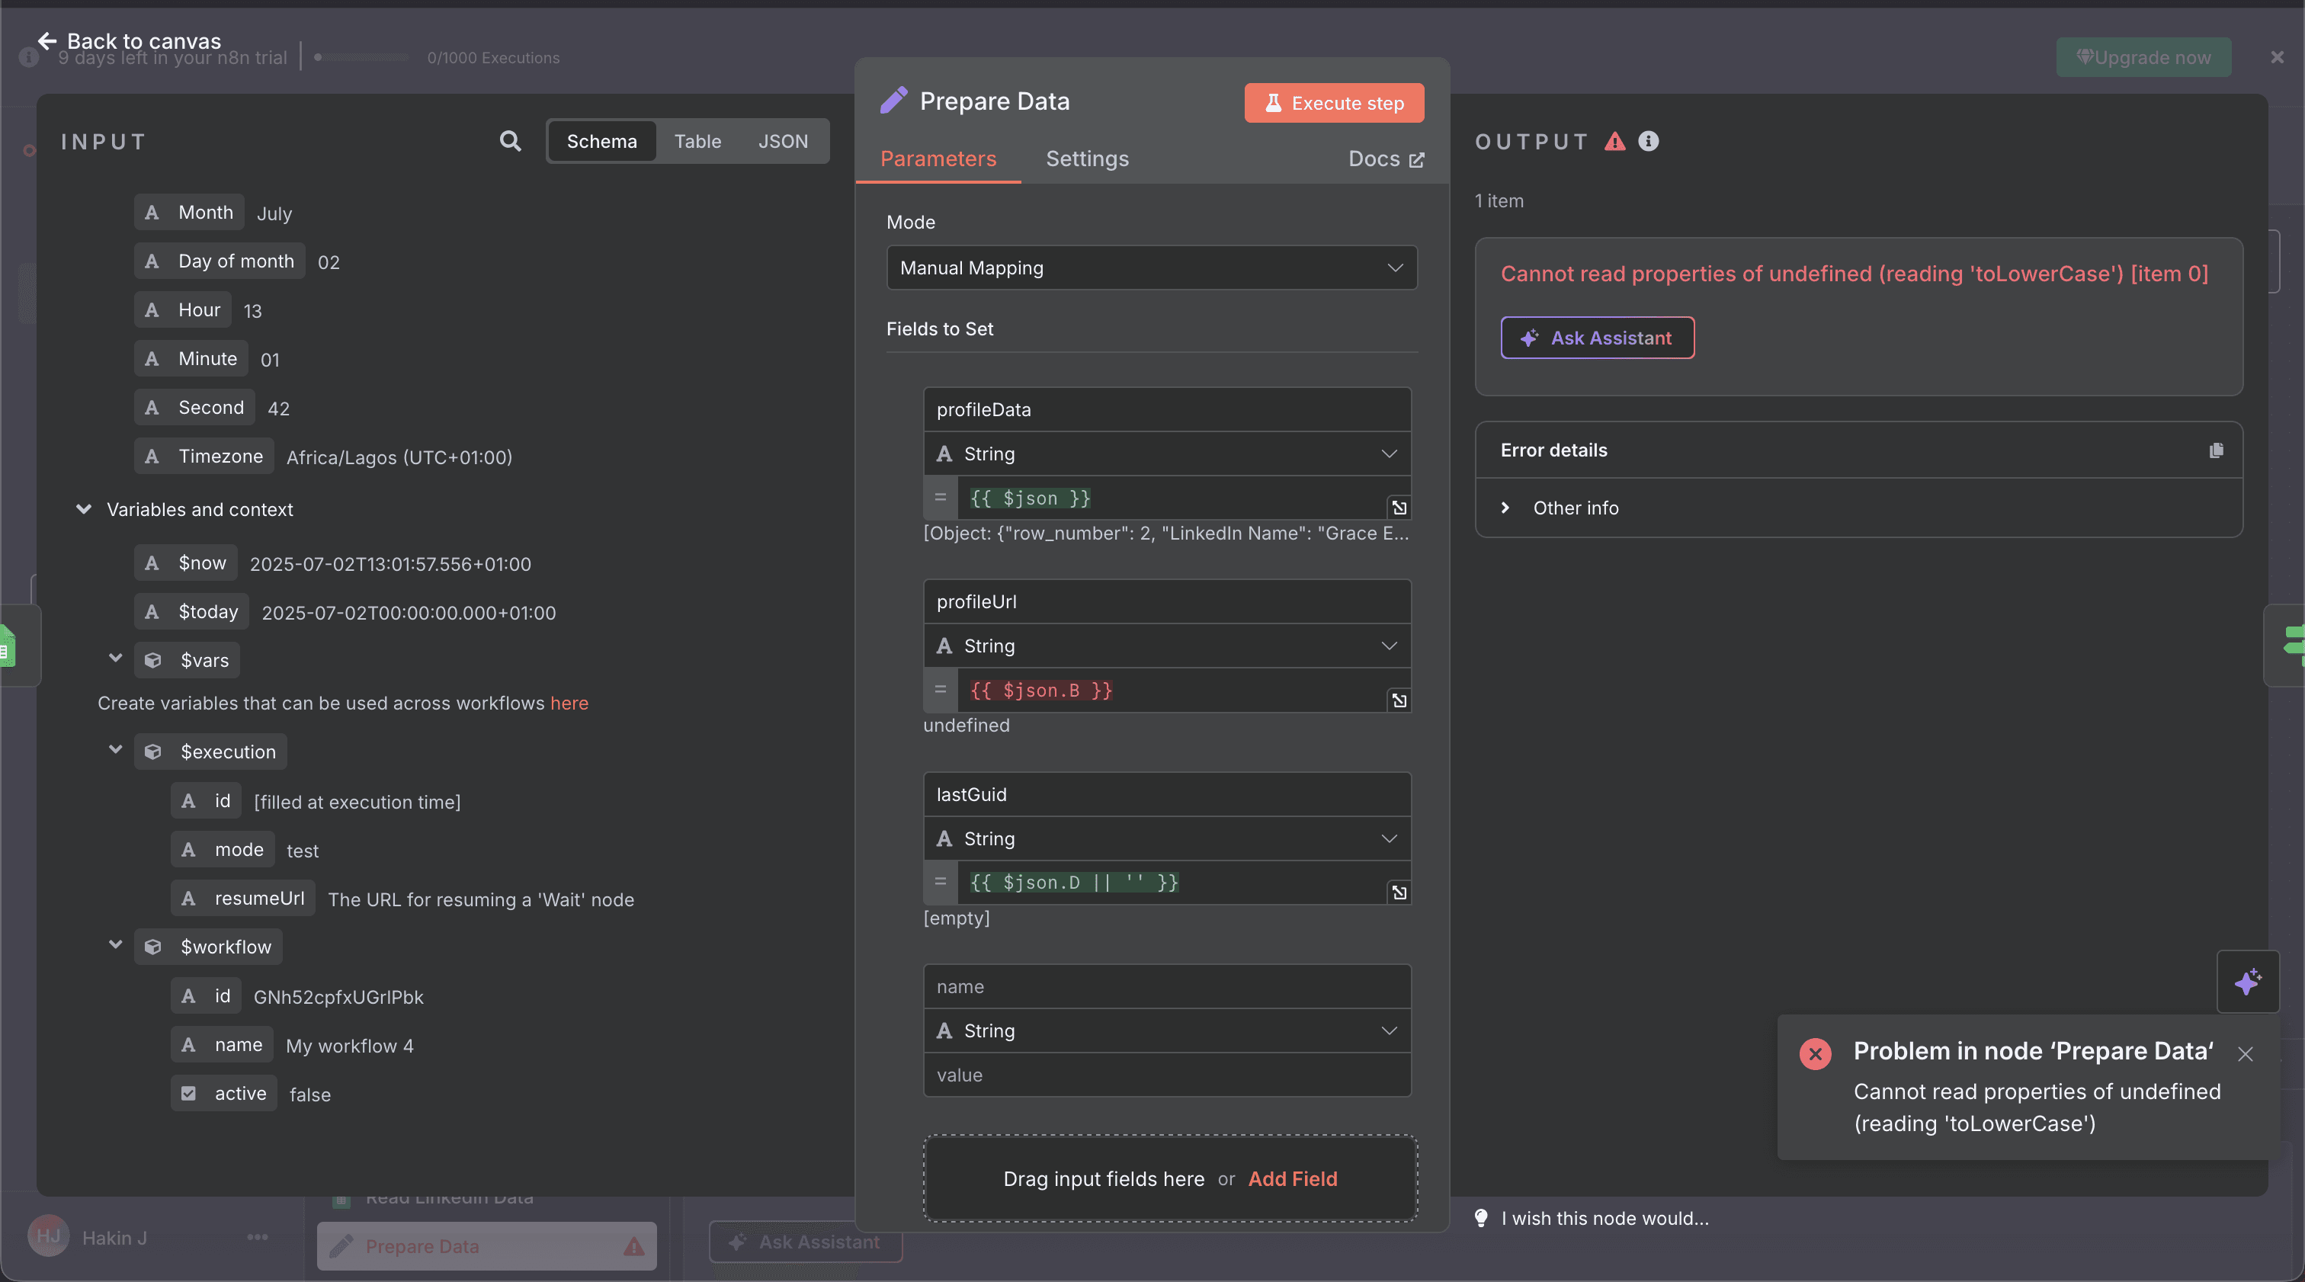
Task: Click the Month field type icon
Action: 152,213
